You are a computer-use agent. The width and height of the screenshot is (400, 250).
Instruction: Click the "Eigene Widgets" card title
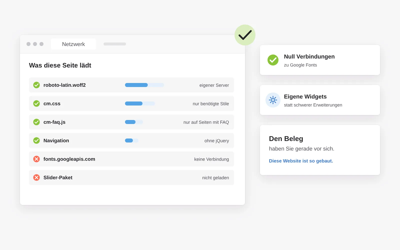tap(305, 96)
